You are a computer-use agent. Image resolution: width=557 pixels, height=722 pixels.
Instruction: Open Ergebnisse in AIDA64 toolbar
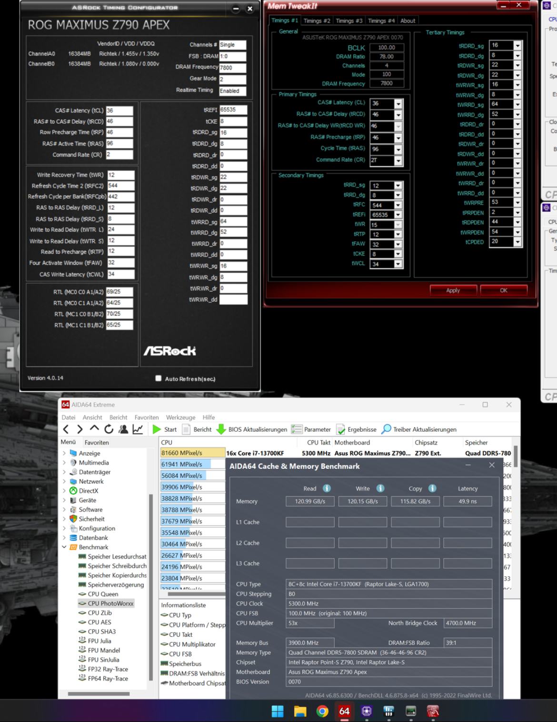point(356,429)
